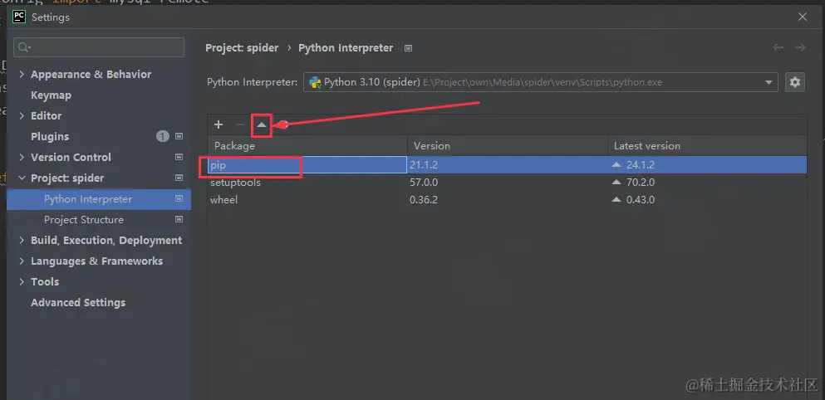Click Project: spider breadcrumb
The height and width of the screenshot is (400, 825).
click(242, 48)
